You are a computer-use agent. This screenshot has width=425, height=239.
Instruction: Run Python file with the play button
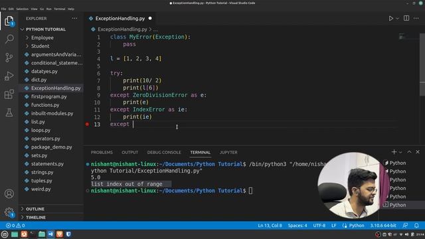[390, 19]
